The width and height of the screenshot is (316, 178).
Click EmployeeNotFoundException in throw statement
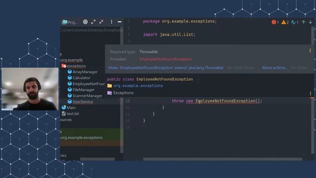pos(225,101)
